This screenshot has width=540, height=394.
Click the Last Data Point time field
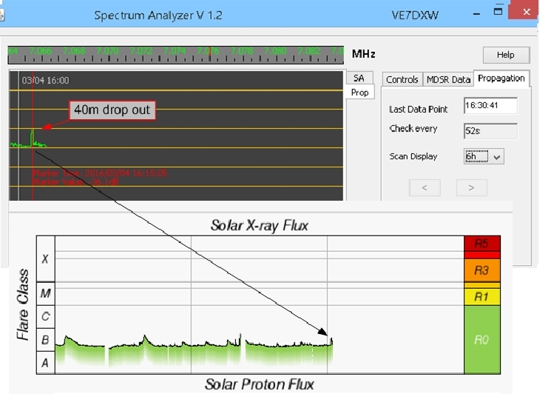[490, 106]
